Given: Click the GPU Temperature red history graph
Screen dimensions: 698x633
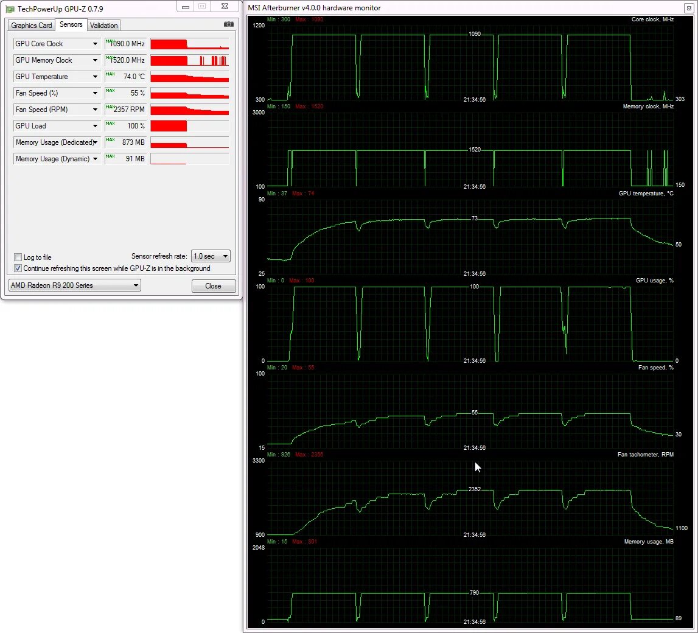Looking at the screenshot, I should click(x=190, y=77).
